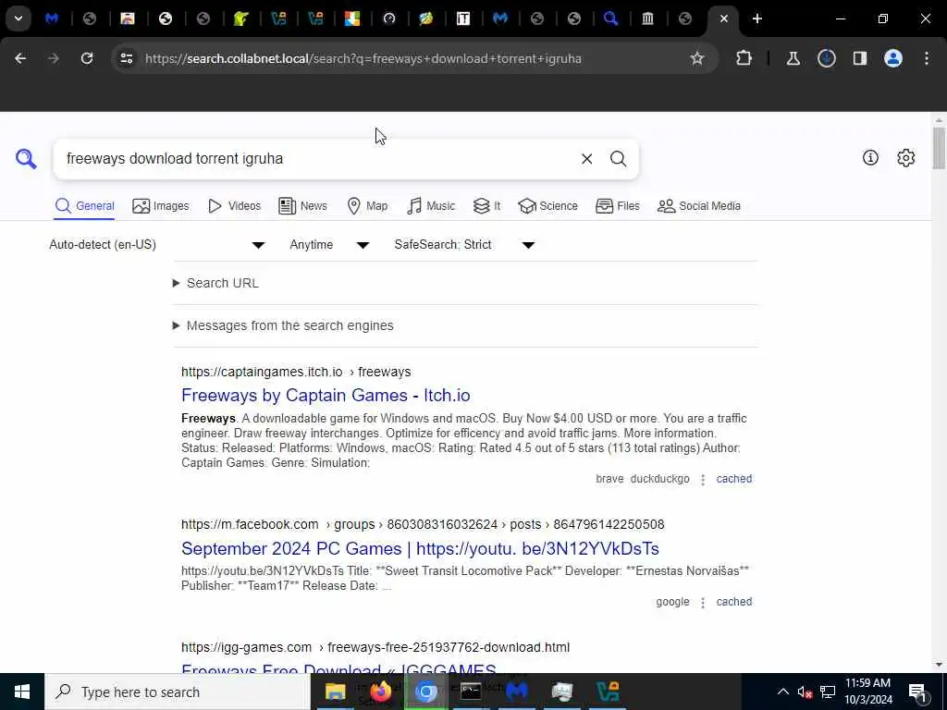This screenshot has height=710, width=947.
Task: Switch to Videos search category
Action: [234, 206]
